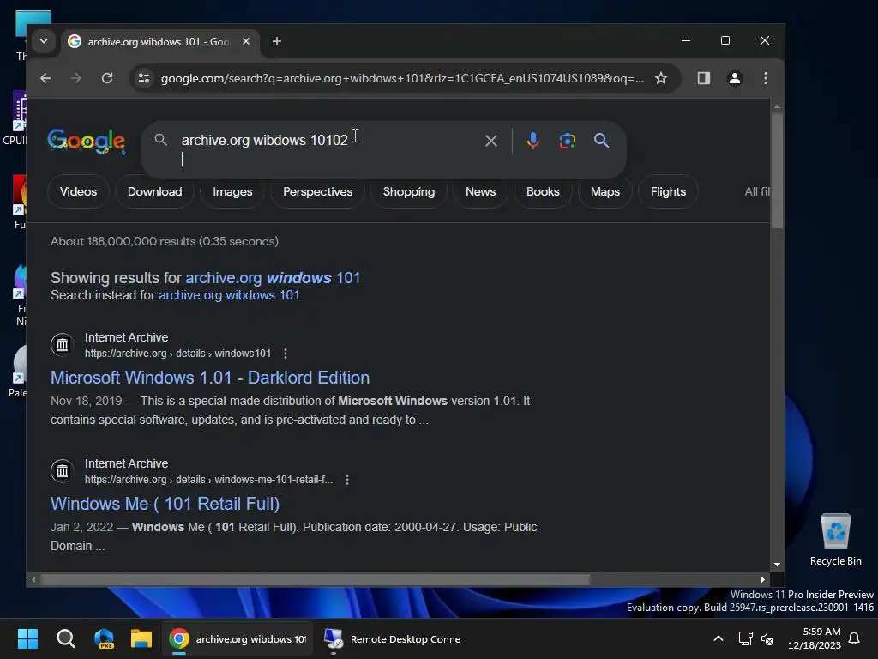878x659 pixels.
Task: Open muted volume tray icon
Action: point(767,638)
